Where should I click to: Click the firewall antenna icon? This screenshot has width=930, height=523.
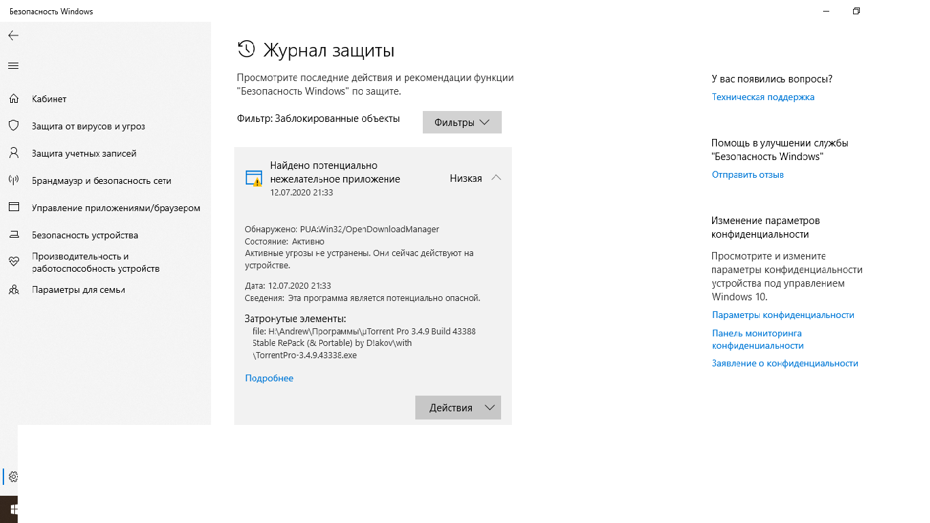click(x=14, y=180)
